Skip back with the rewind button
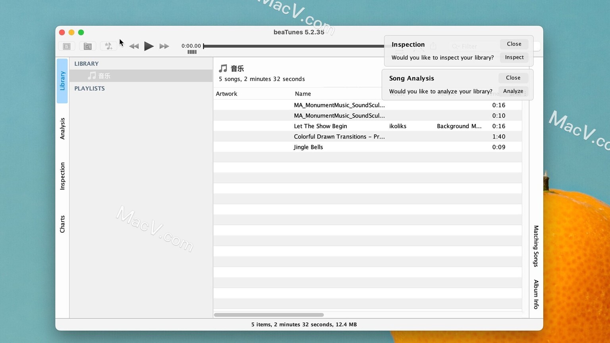The width and height of the screenshot is (610, 343). tap(134, 46)
